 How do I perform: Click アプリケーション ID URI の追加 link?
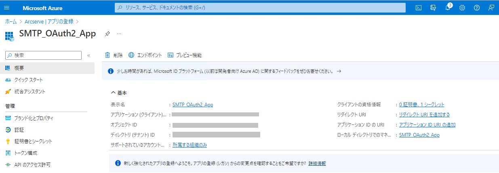click(427, 125)
